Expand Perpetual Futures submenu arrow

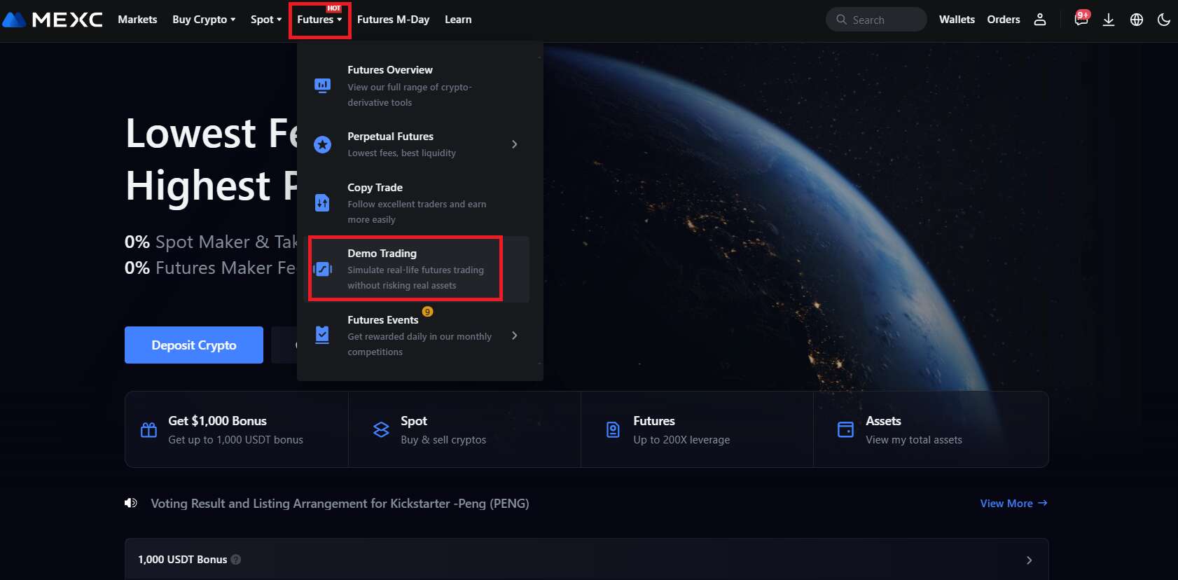tap(515, 144)
